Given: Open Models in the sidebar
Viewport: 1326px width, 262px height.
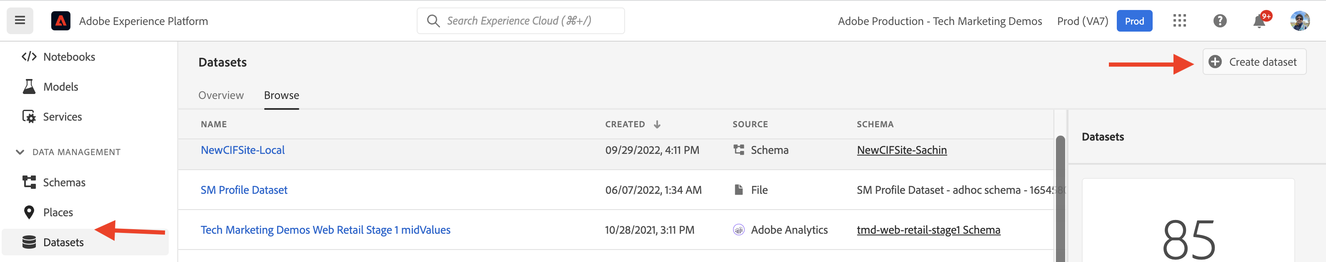Looking at the screenshot, I should (60, 87).
